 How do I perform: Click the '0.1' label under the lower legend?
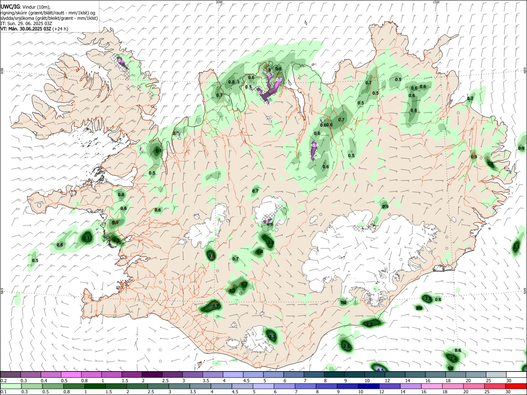pyautogui.click(x=3, y=392)
